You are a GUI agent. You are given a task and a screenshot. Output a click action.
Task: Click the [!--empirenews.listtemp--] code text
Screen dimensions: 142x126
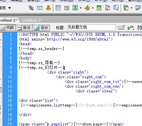(x=49, y=105)
